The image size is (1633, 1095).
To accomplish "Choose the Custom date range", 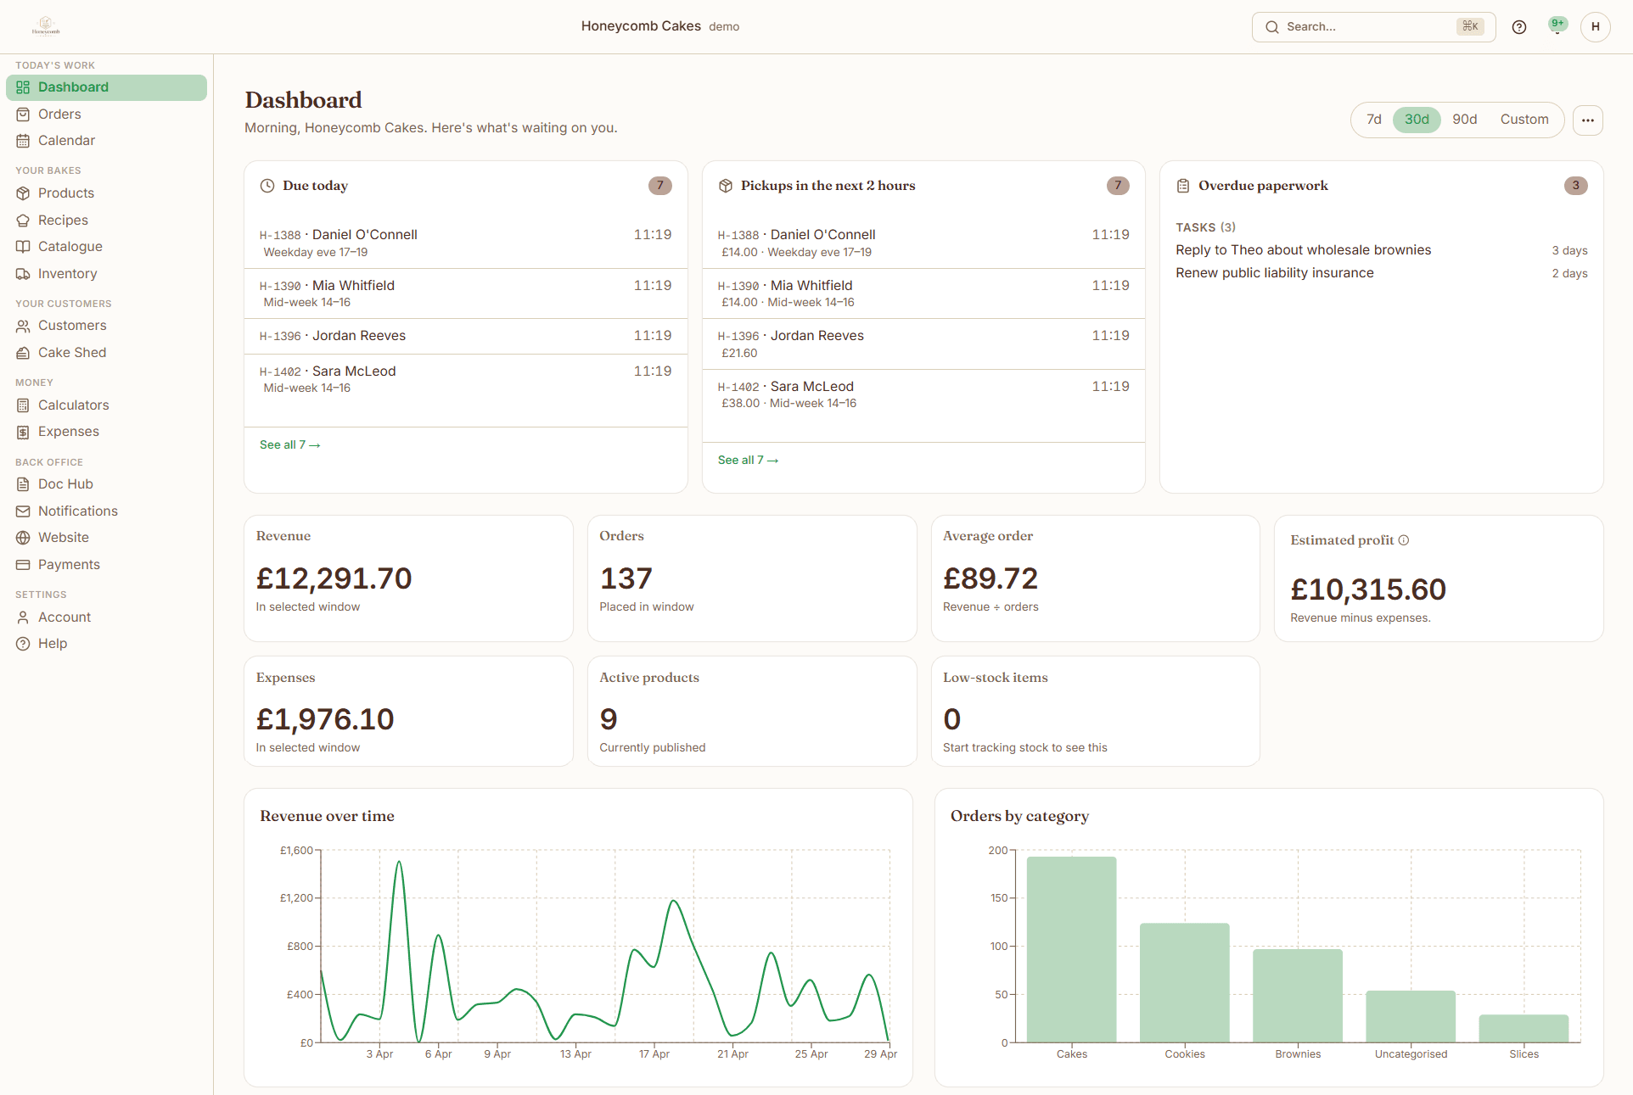I will (x=1524, y=120).
